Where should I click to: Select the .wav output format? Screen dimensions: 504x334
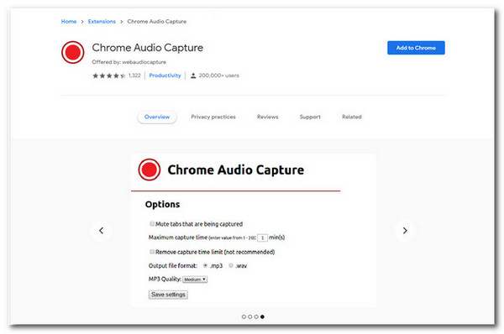coord(231,265)
